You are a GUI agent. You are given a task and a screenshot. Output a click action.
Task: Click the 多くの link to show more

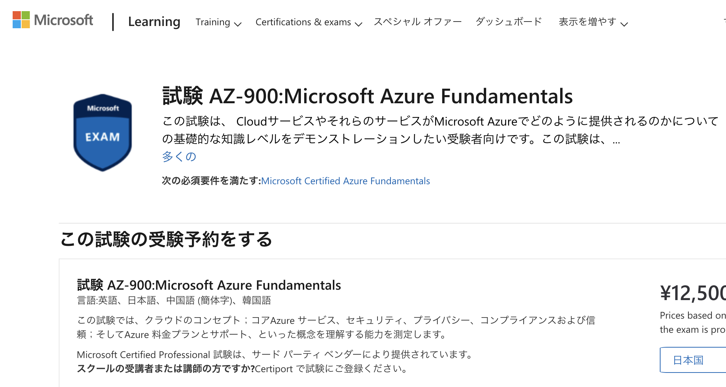179,156
